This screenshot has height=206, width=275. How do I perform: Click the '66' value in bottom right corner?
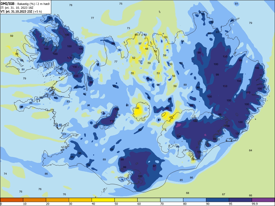pyautogui.click(x=251, y=195)
